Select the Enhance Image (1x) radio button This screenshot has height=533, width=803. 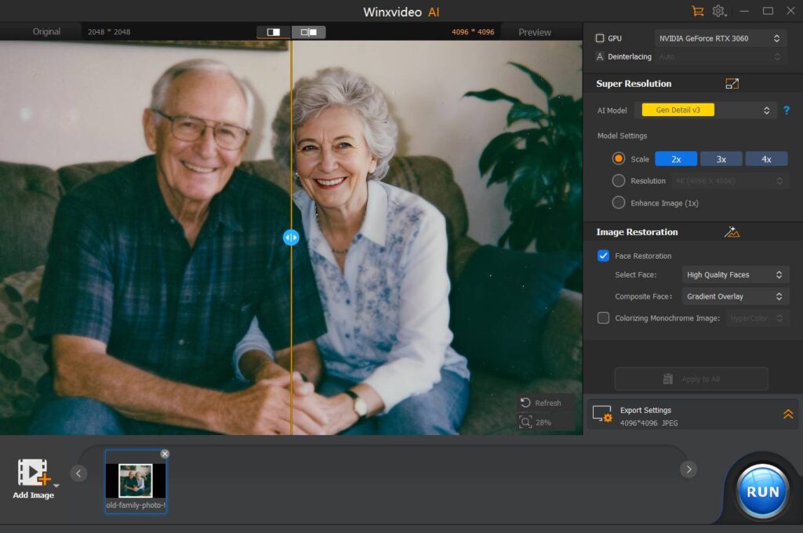click(618, 203)
